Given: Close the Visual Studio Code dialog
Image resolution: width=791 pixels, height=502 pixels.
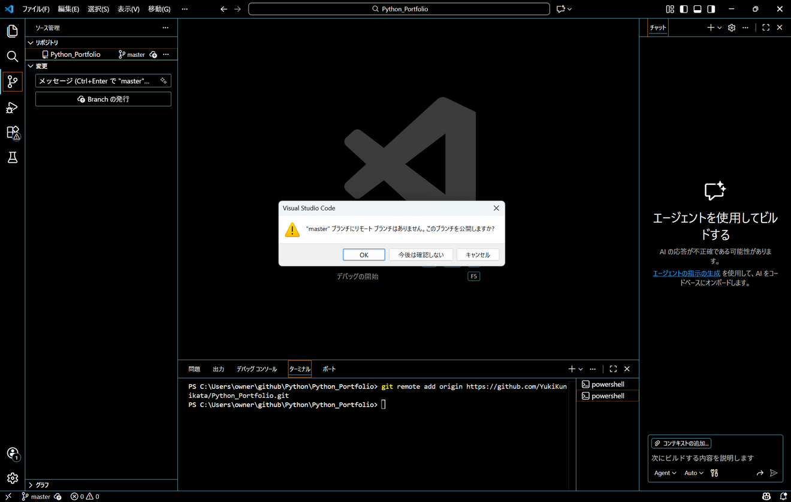Looking at the screenshot, I should pyautogui.click(x=496, y=208).
